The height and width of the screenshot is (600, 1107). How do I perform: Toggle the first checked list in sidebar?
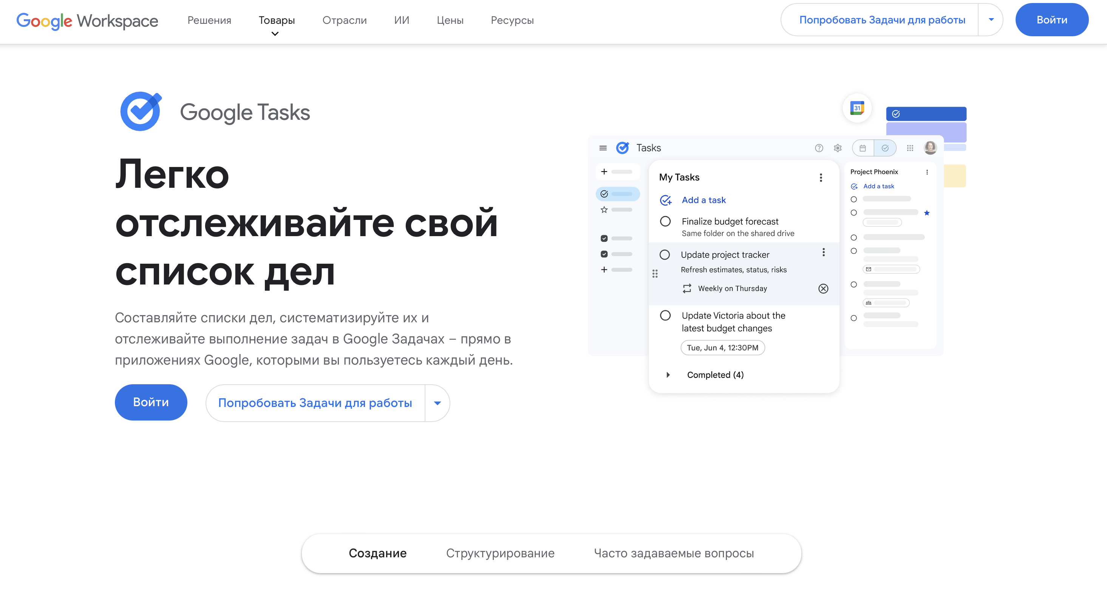click(x=604, y=238)
